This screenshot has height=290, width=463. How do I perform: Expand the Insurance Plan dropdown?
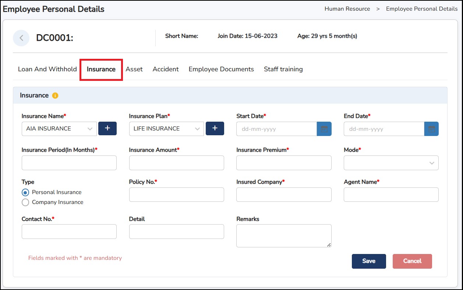click(166, 129)
